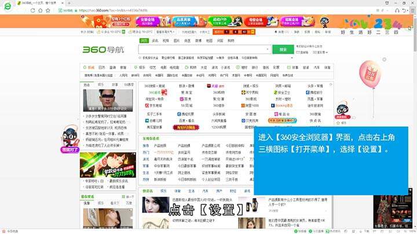Click the 女装会场 banner button
The image size is (417, 234).
click(148, 21)
